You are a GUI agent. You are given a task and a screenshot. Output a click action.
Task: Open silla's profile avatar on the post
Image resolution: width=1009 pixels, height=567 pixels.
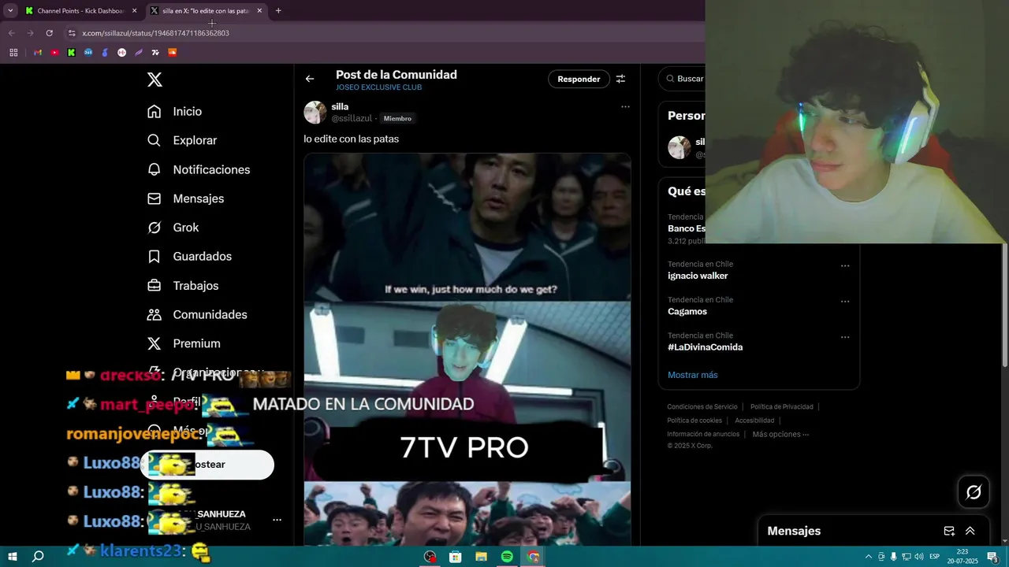coord(315,113)
